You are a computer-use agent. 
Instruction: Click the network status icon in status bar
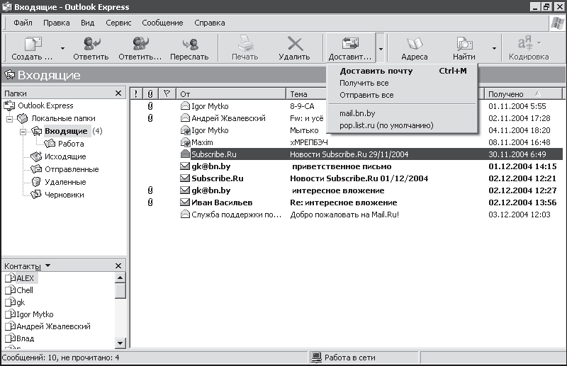[316, 357]
